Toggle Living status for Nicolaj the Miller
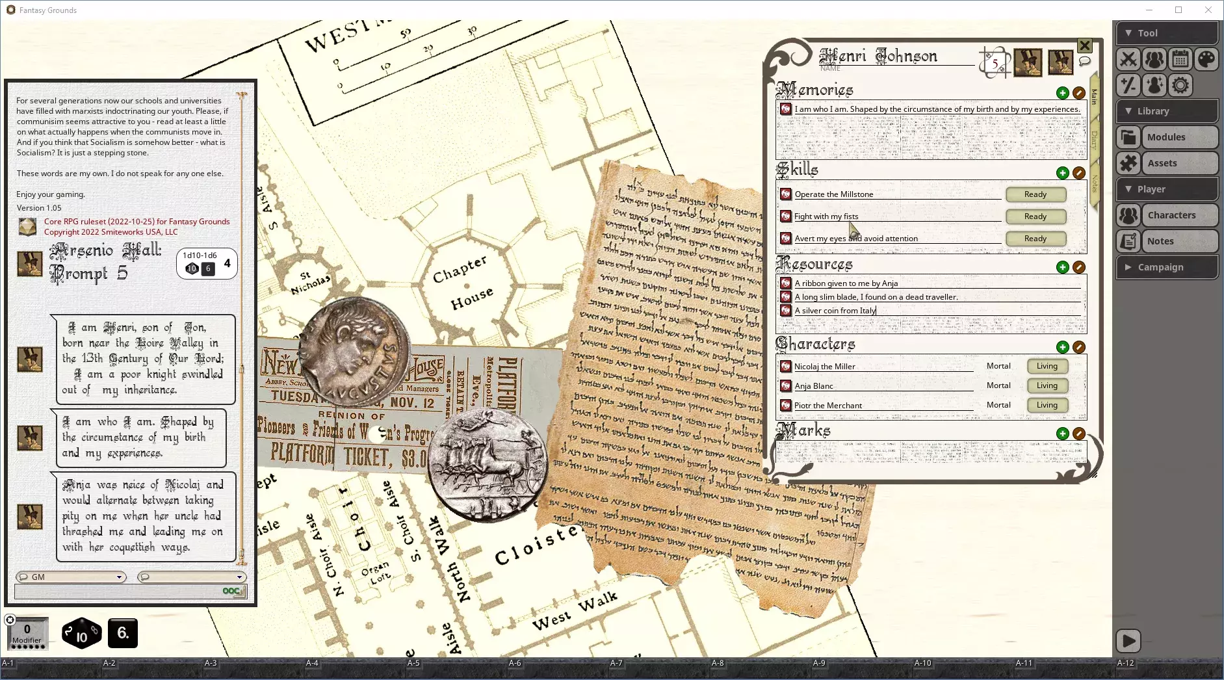The image size is (1224, 680). click(1047, 366)
